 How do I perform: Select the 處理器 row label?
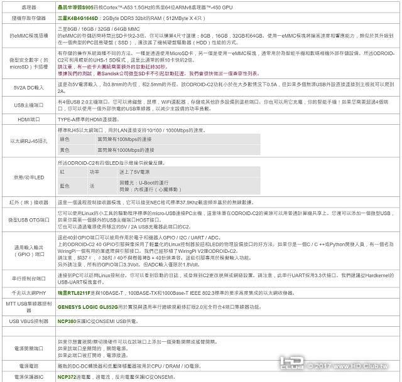click(29, 8)
